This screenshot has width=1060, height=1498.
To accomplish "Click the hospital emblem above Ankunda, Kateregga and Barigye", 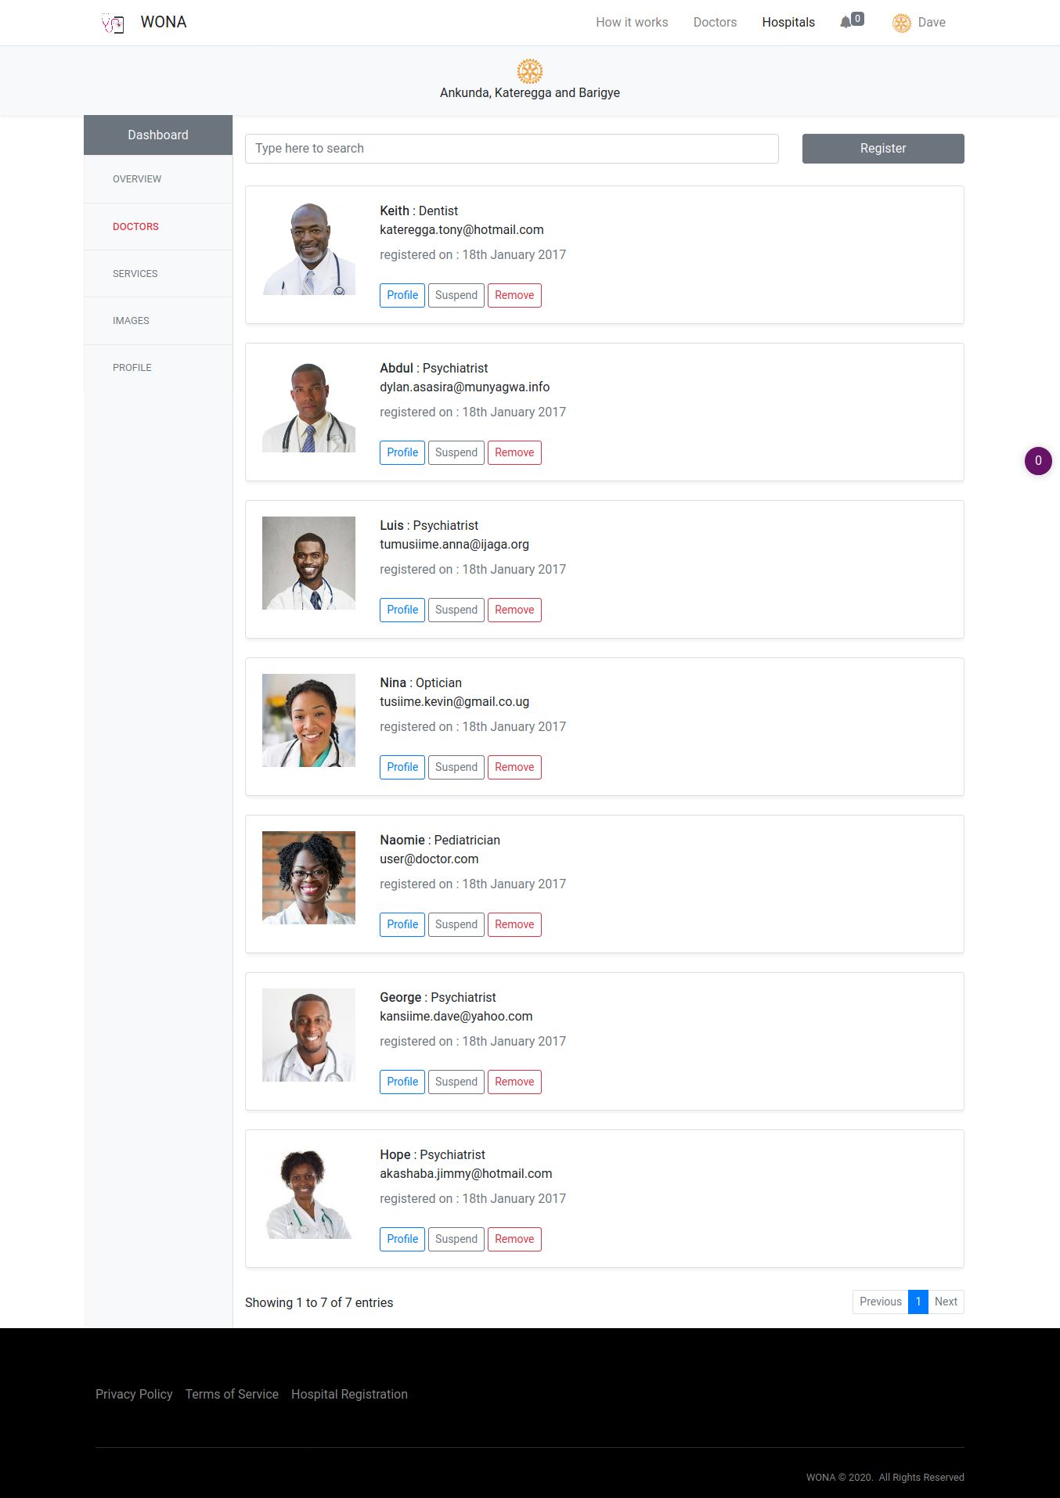I will pyautogui.click(x=530, y=71).
